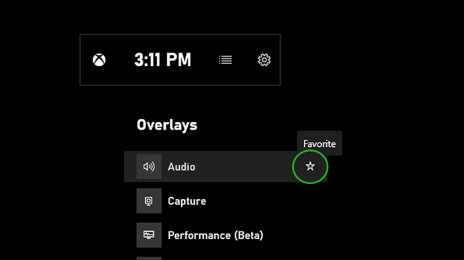Toggle the Favorite star for Audio
The width and height of the screenshot is (464, 260).
tap(310, 167)
